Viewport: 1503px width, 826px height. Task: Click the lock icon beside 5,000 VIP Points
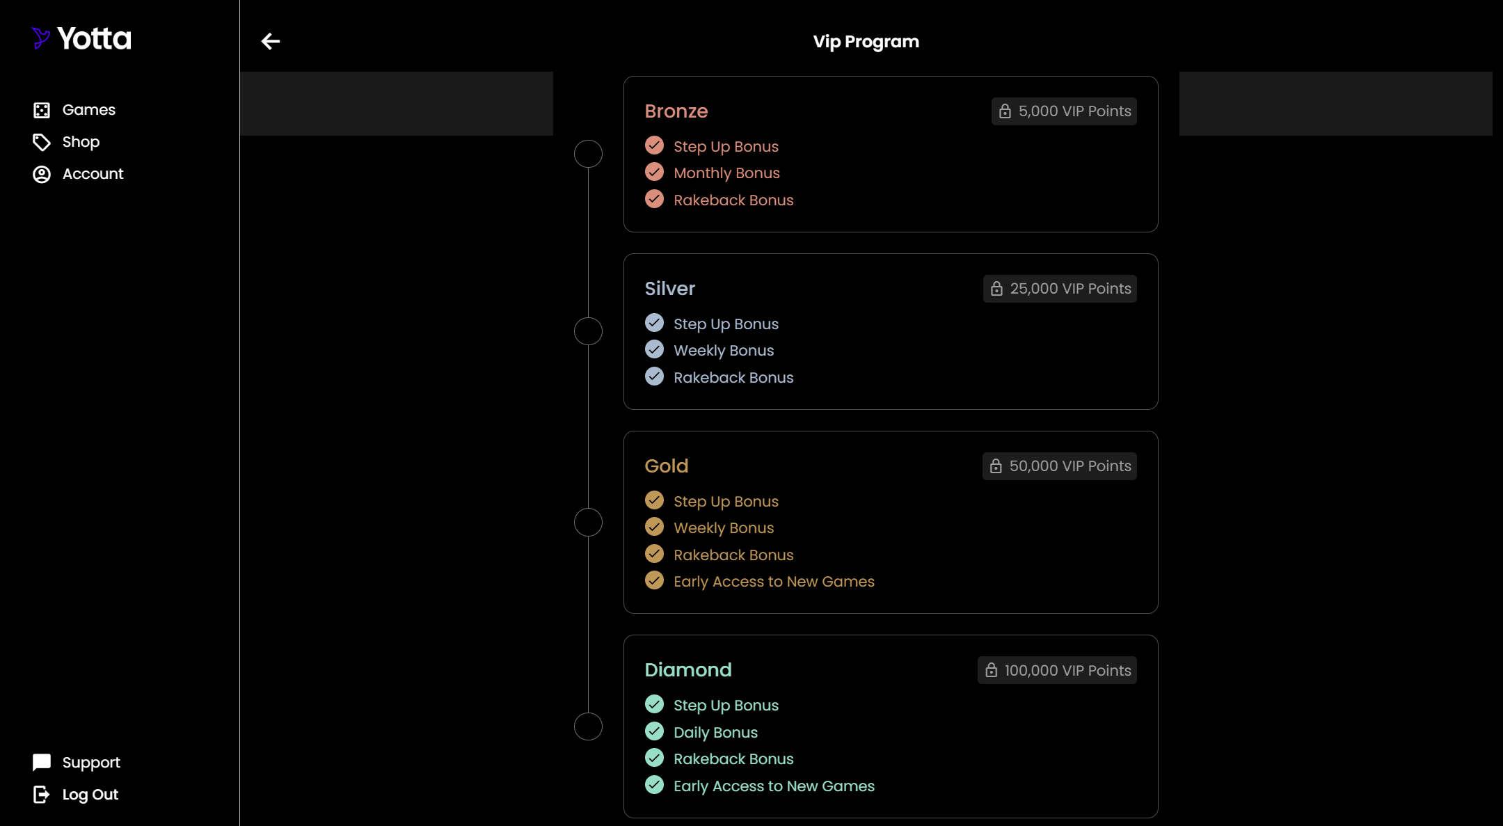tap(1005, 111)
